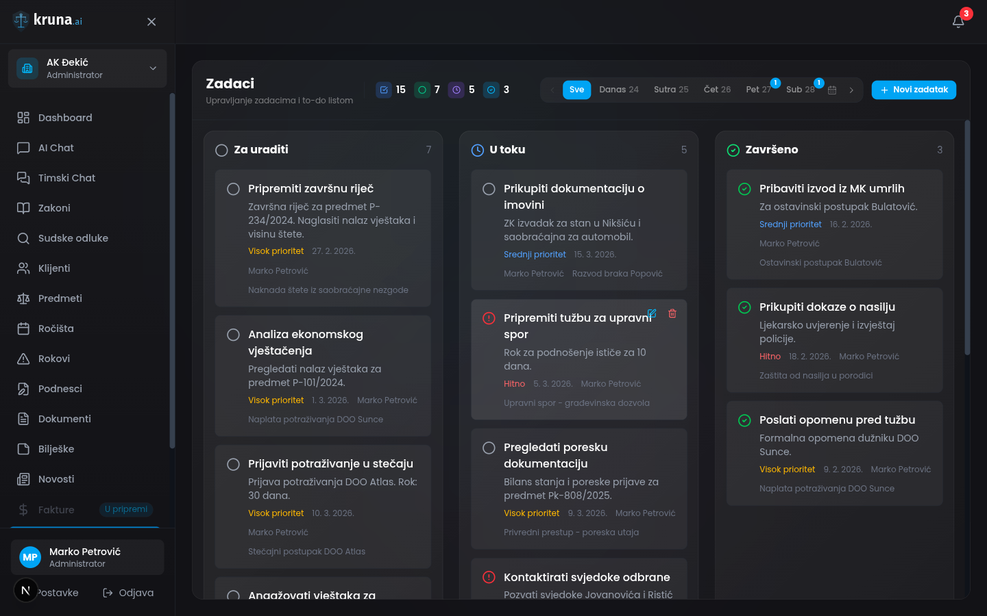Select the Ročišta calendar icon
Screen dimensions: 987x616
coord(23,329)
